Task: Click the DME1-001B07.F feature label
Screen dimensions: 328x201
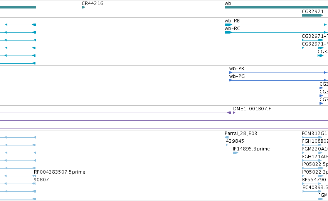Action: click(x=252, y=109)
